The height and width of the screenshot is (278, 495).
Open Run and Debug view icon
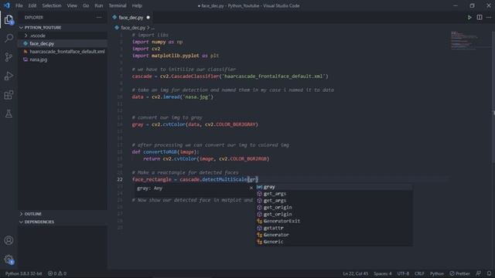coord(9,76)
